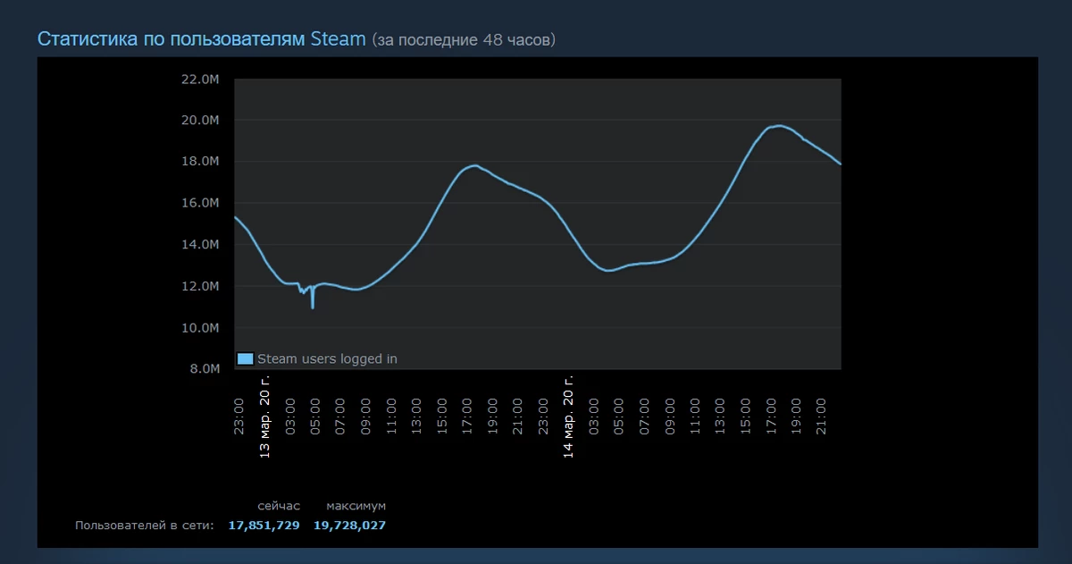Click the 'сейчас' column header
The image size is (1072, 564).
pyautogui.click(x=279, y=506)
